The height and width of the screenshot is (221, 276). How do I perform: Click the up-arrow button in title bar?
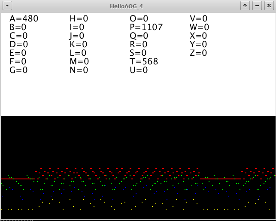[x=245, y=6]
